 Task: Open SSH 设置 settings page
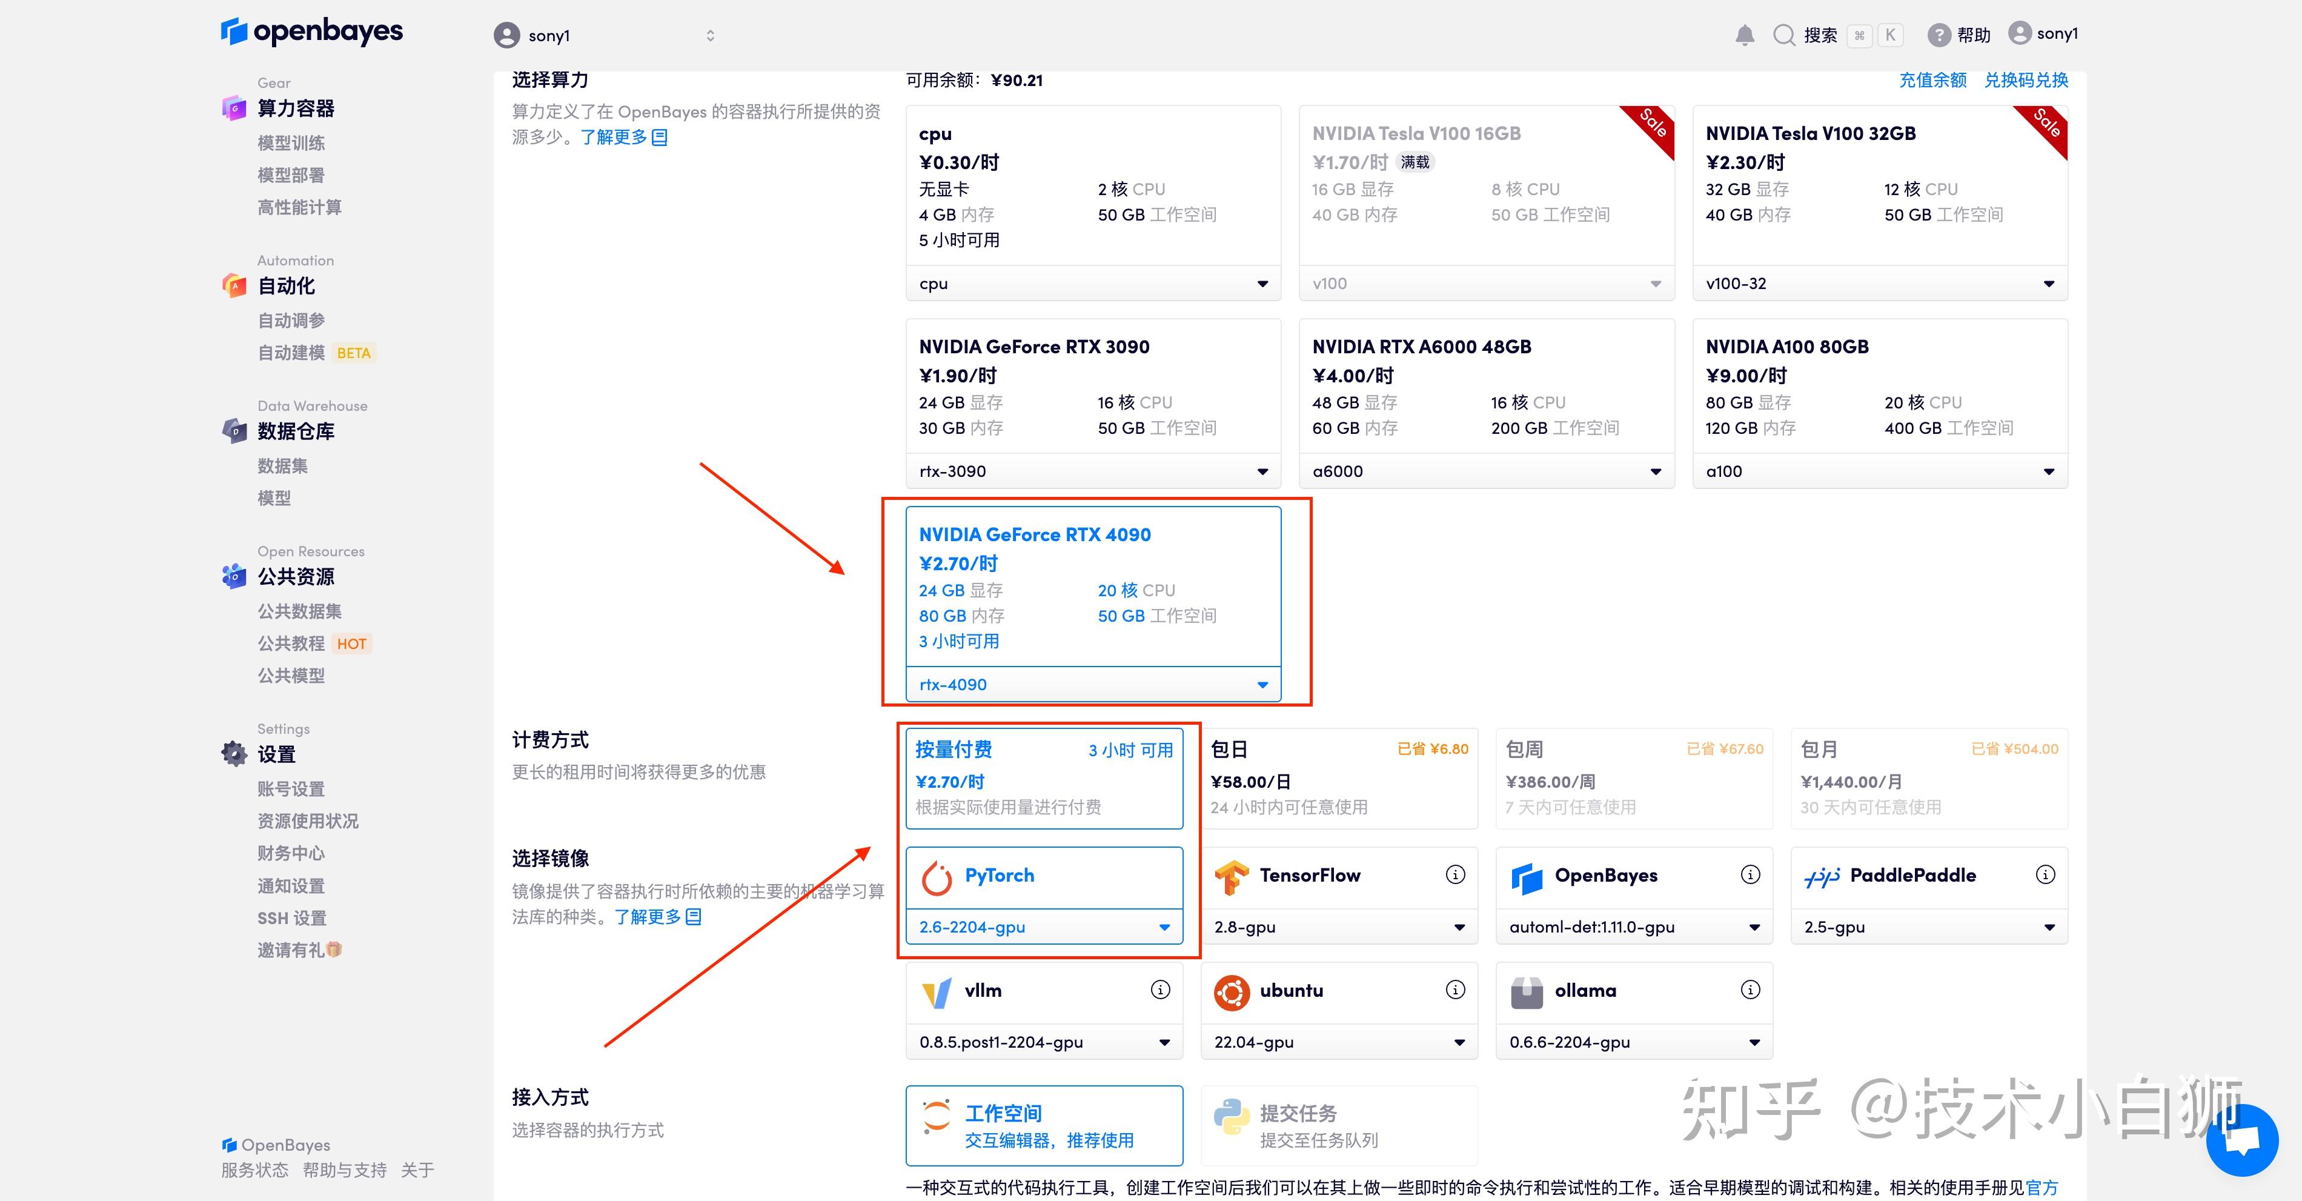point(291,918)
